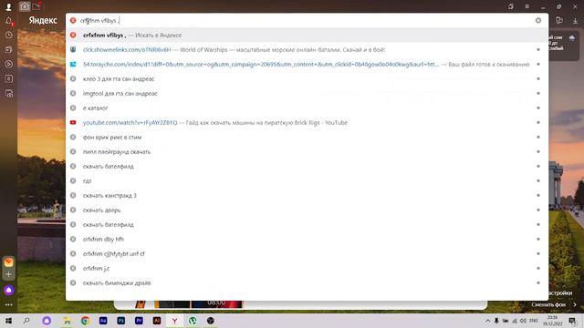Click the arrow next to 'Сменить фон'
This screenshot has height=328, width=584.
coord(575,304)
